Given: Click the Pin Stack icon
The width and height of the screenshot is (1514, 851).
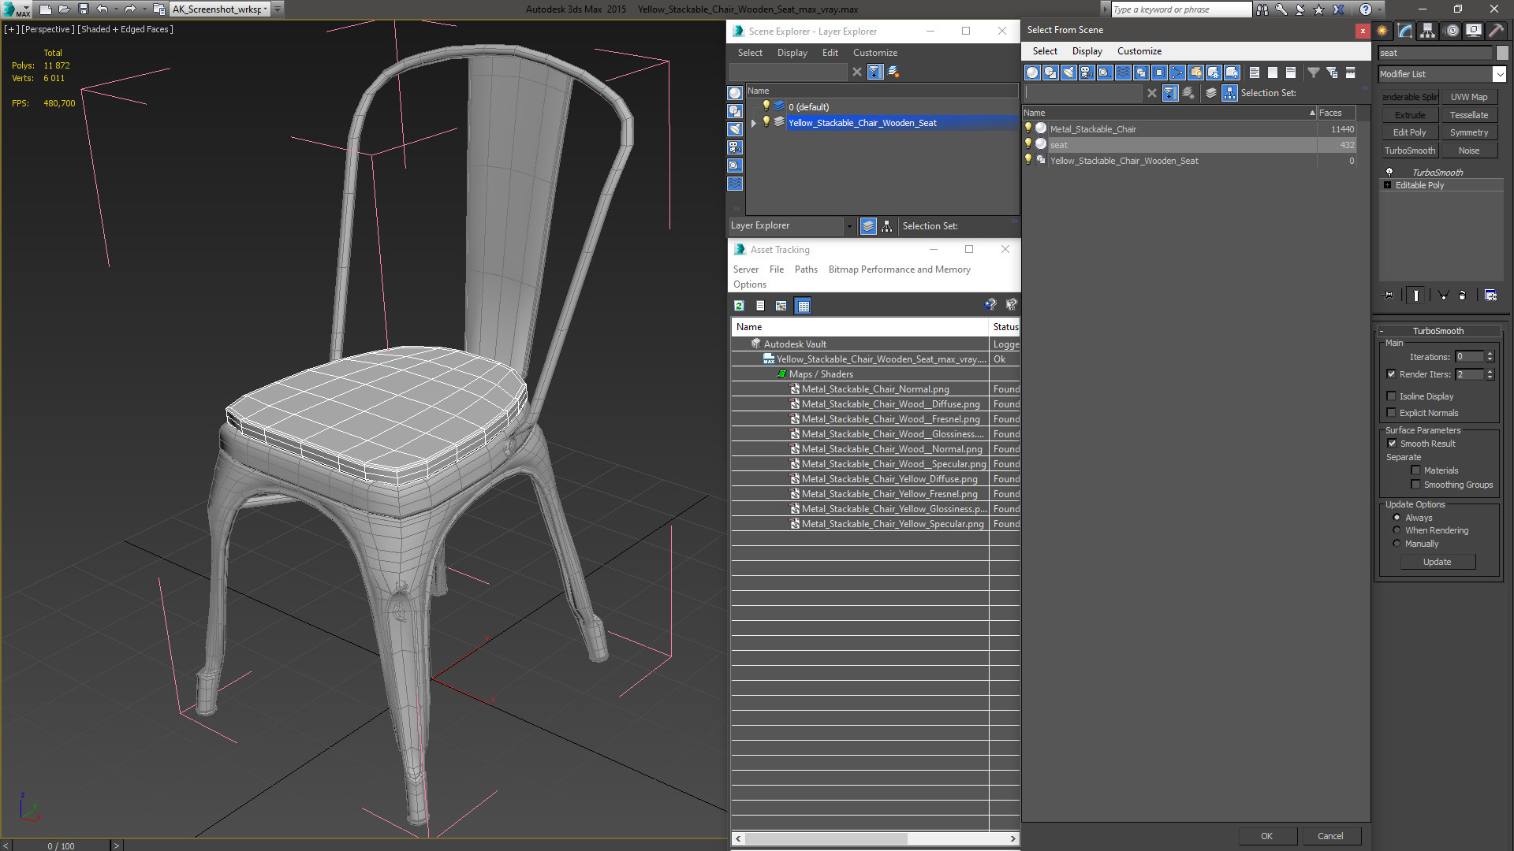Looking at the screenshot, I should (x=1389, y=295).
